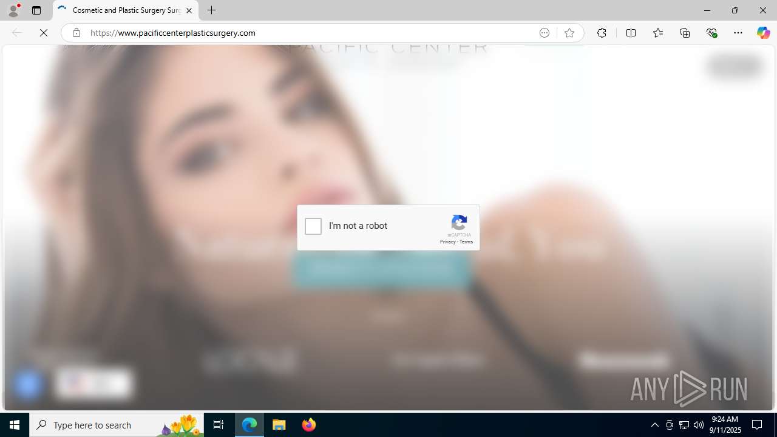Viewport: 777px width, 437px height.
Task: Click the Type here to search box
Action: (x=117, y=425)
